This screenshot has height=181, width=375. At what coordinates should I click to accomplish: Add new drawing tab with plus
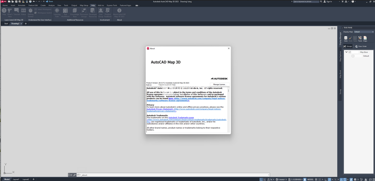tap(26, 24)
